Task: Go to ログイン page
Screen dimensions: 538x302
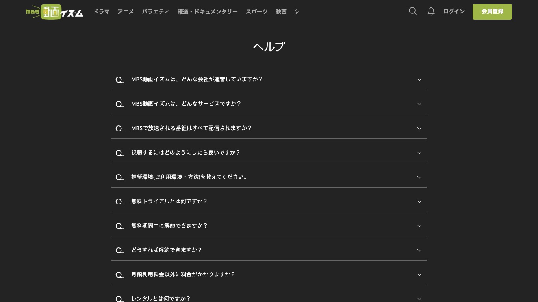Action: point(454,11)
